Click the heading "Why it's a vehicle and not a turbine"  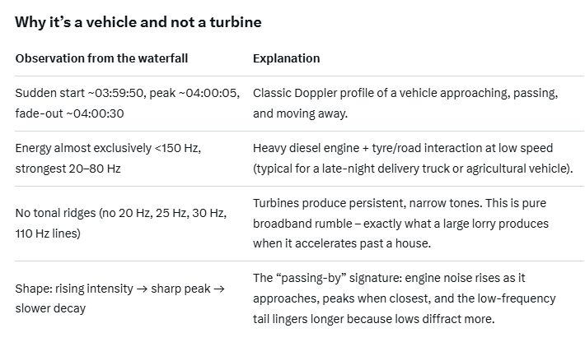coord(138,22)
